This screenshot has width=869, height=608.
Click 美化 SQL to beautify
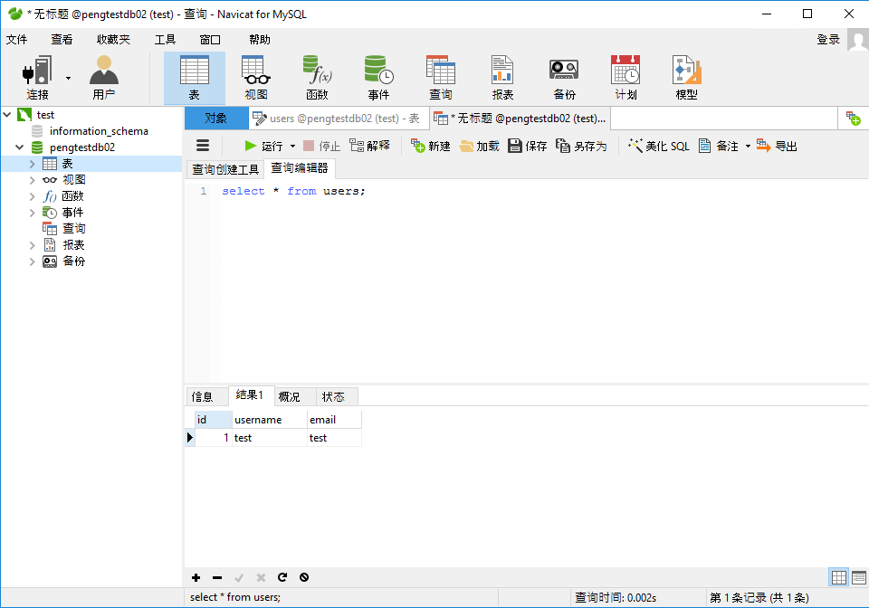tap(658, 146)
